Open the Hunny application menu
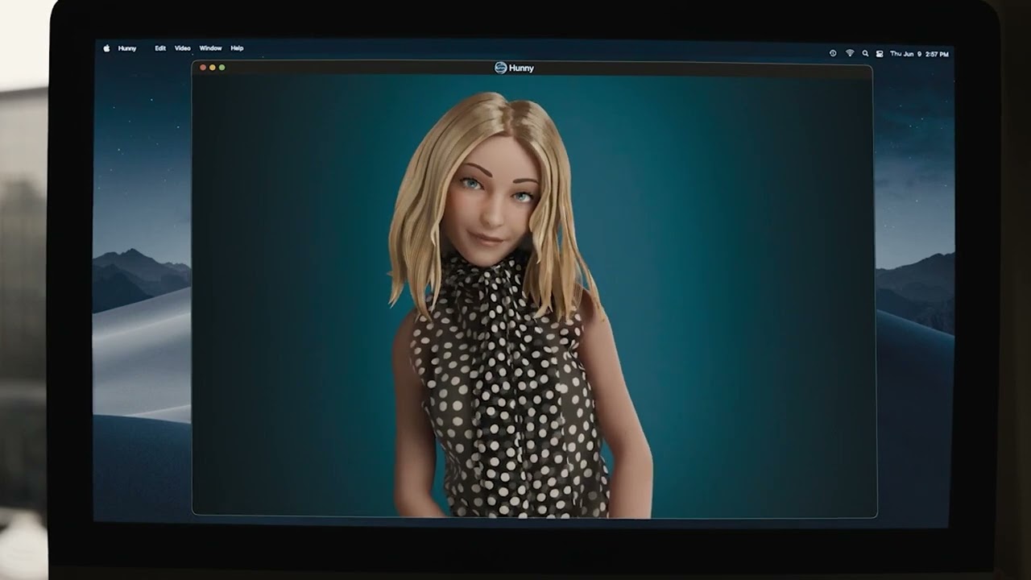This screenshot has height=580, width=1031. pos(127,48)
